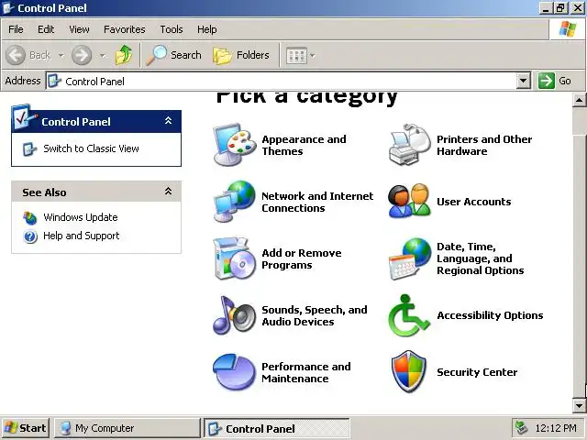Click the vertical scrollbar up arrow
587x440 pixels.
coord(579,100)
